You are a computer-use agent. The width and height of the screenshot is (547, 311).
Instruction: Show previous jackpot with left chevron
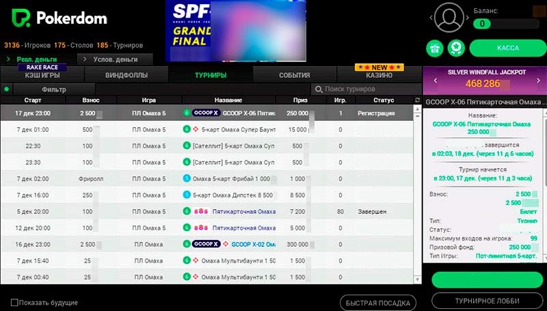point(436,81)
